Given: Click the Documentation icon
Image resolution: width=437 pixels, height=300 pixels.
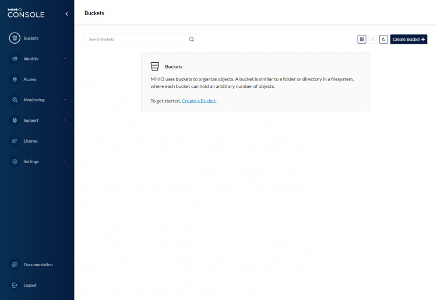Looking at the screenshot, I should (x=15, y=264).
